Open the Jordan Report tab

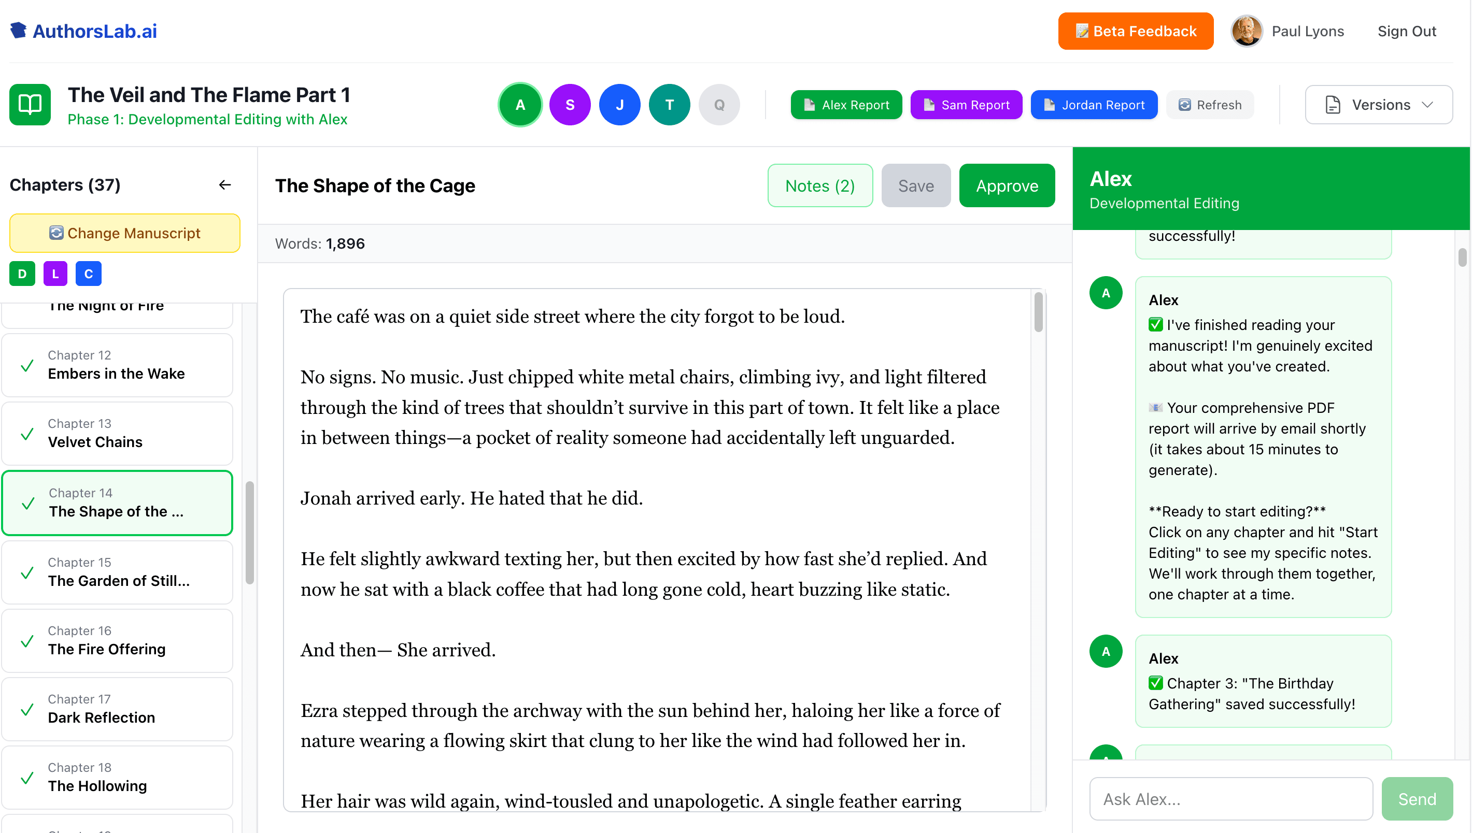[1094, 104]
